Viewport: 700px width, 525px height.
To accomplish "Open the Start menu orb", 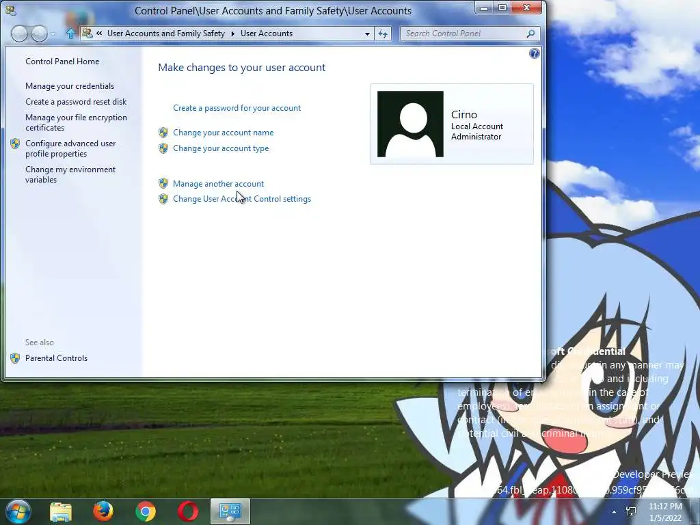I will (18, 511).
